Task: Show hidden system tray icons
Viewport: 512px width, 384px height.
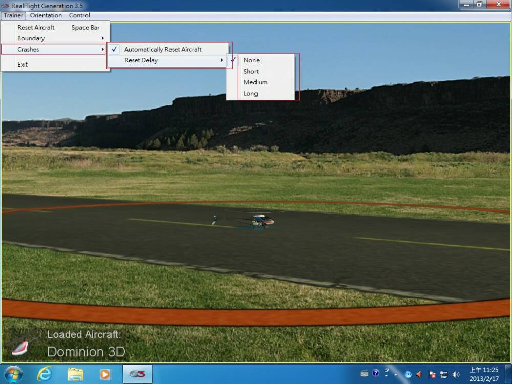Action: pos(396,375)
